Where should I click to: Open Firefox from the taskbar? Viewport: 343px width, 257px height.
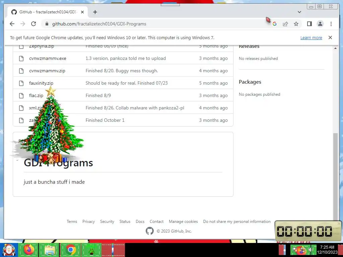point(29,250)
